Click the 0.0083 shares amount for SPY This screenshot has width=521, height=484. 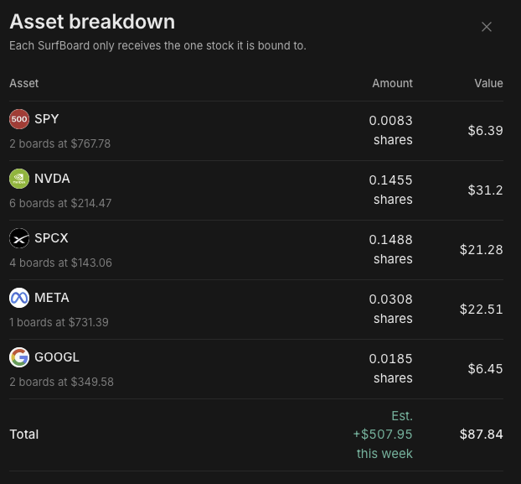point(390,130)
